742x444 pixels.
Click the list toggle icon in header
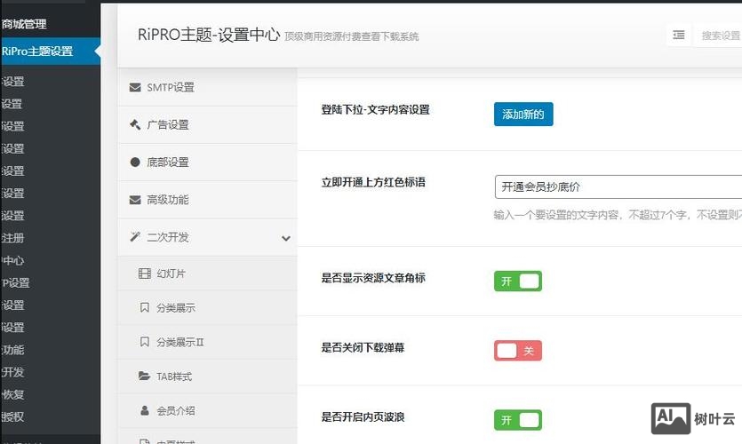point(679,35)
